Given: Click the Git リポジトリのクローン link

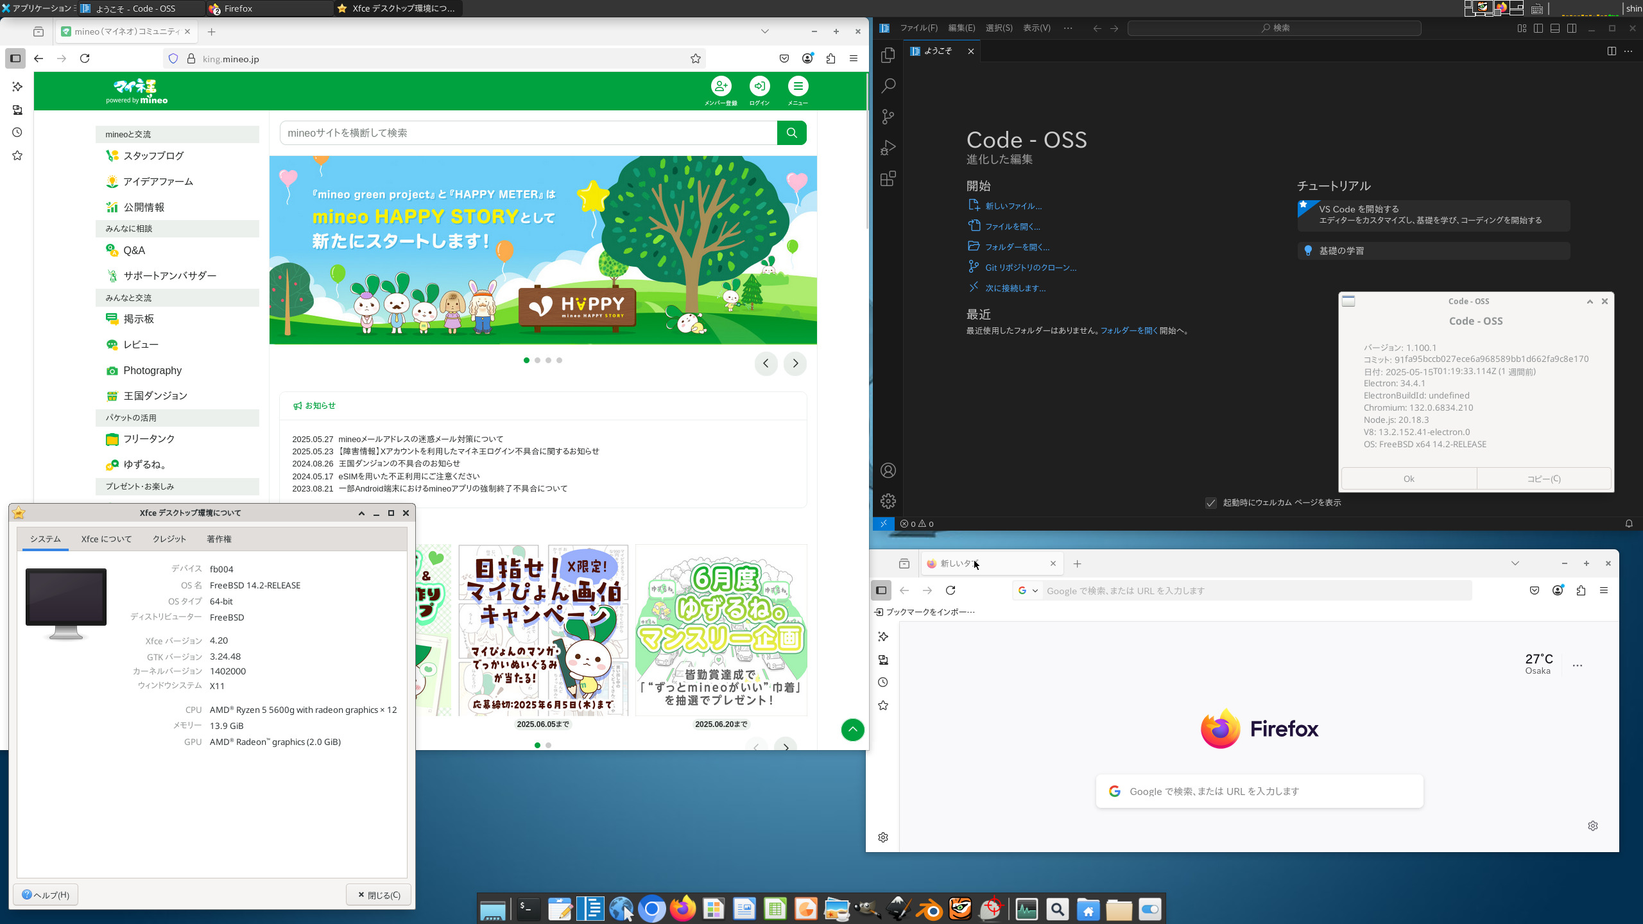Looking at the screenshot, I should [x=1030, y=268].
